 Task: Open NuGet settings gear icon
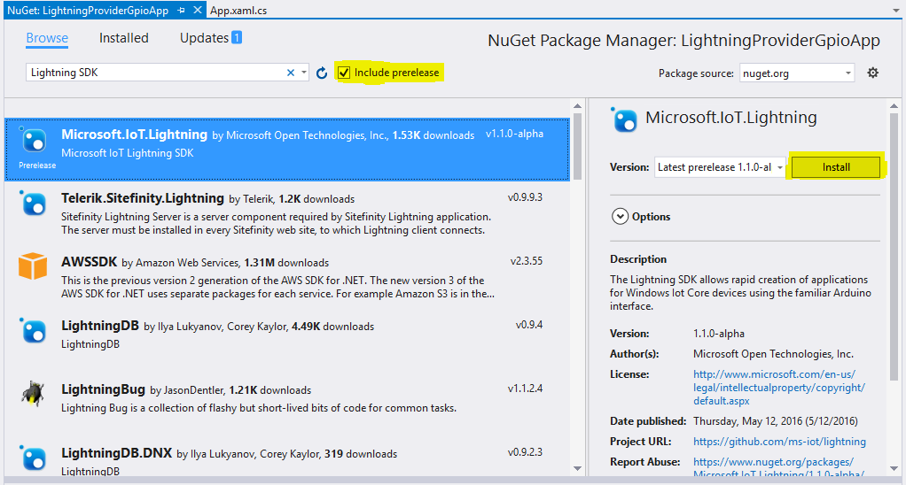tap(872, 73)
